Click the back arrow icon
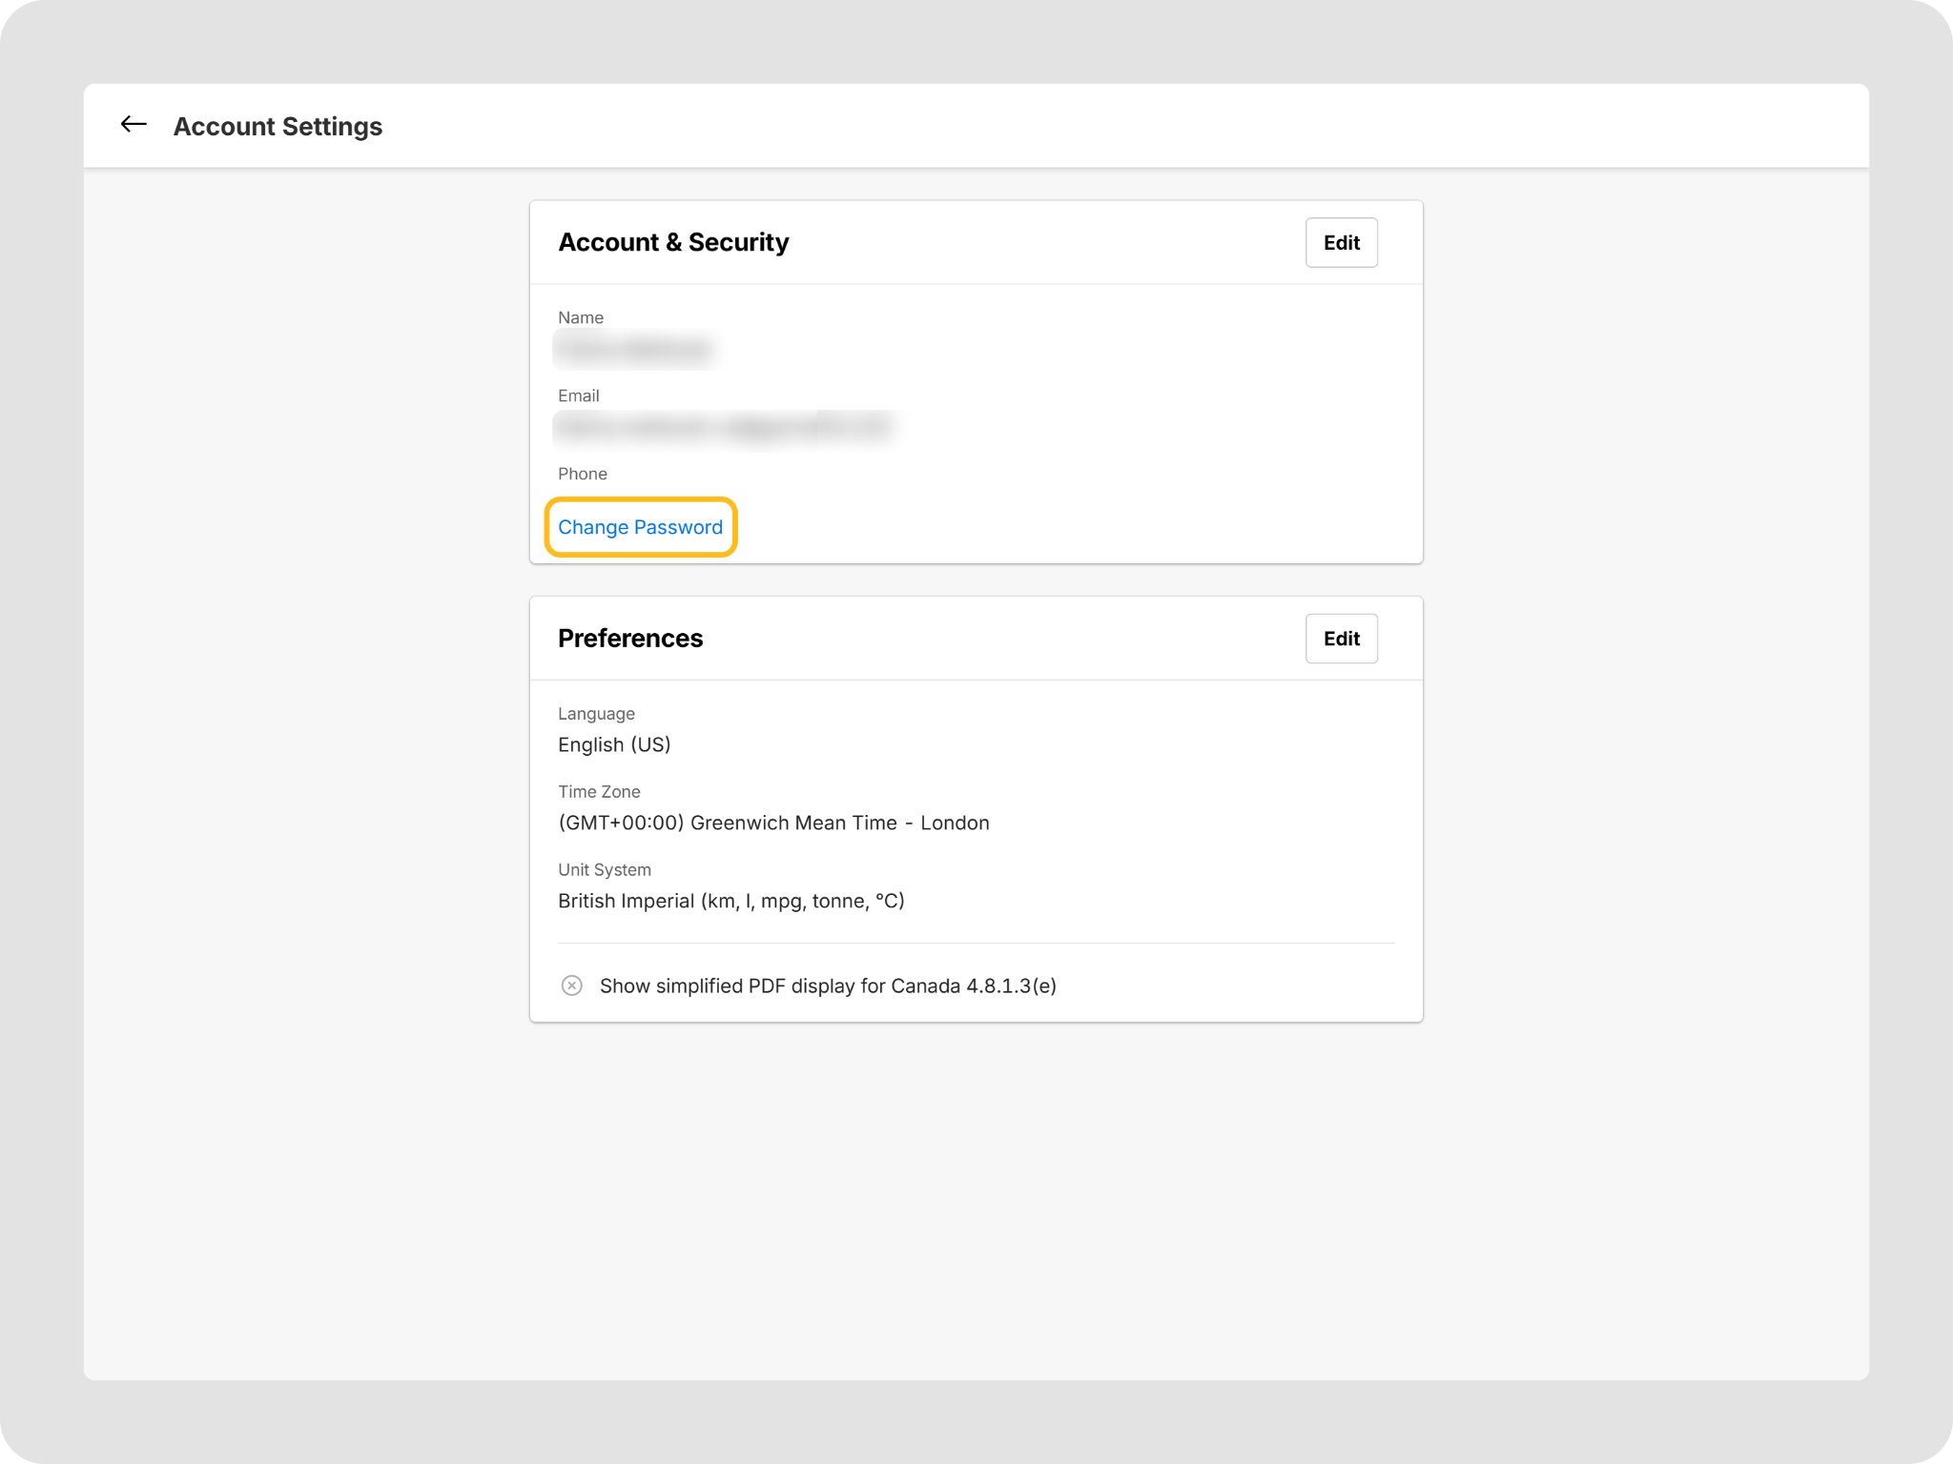The image size is (1953, 1464). (x=134, y=125)
